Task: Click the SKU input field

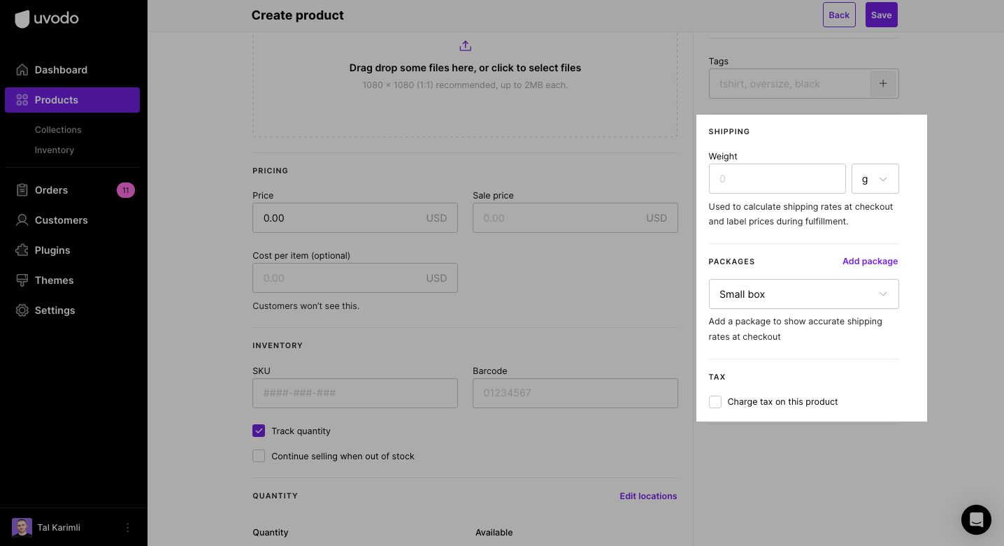Action: [355, 394]
